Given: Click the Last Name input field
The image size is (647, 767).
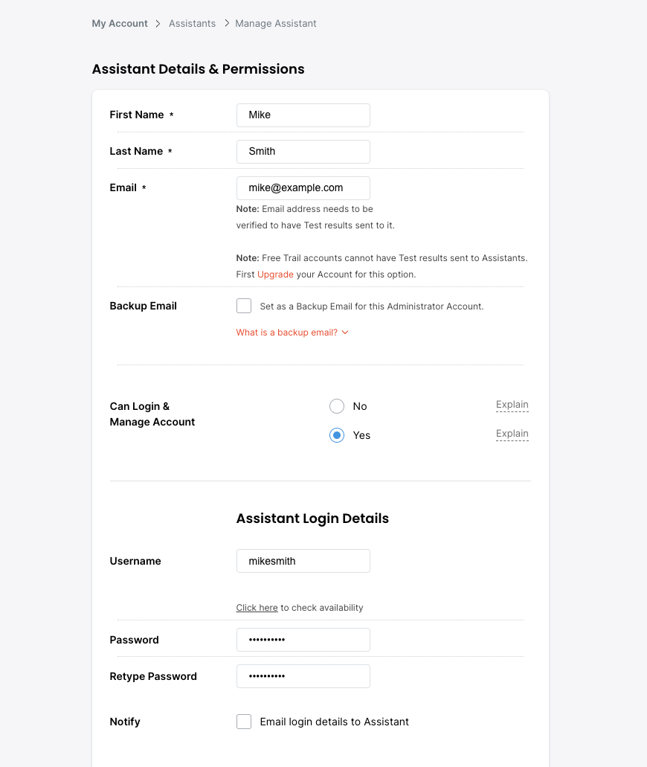Looking at the screenshot, I should tap(303, 152).
